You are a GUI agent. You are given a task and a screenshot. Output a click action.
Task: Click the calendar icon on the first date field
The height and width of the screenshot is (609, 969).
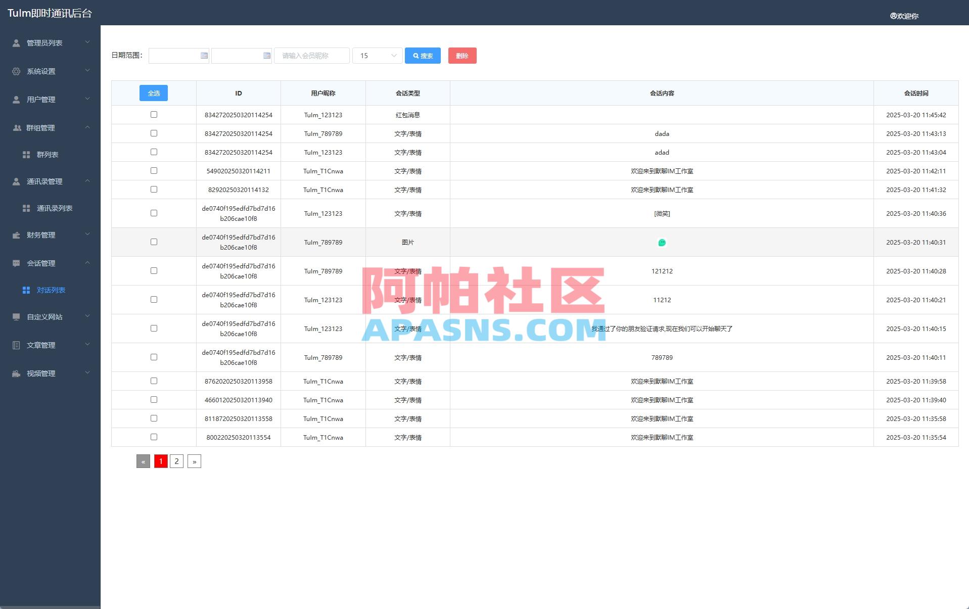pos(204,56)
